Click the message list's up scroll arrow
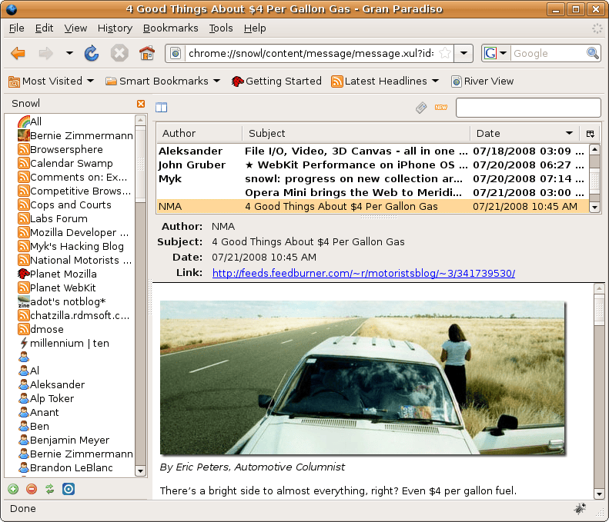This screenshot has width=609, height=522. point(594,150)
